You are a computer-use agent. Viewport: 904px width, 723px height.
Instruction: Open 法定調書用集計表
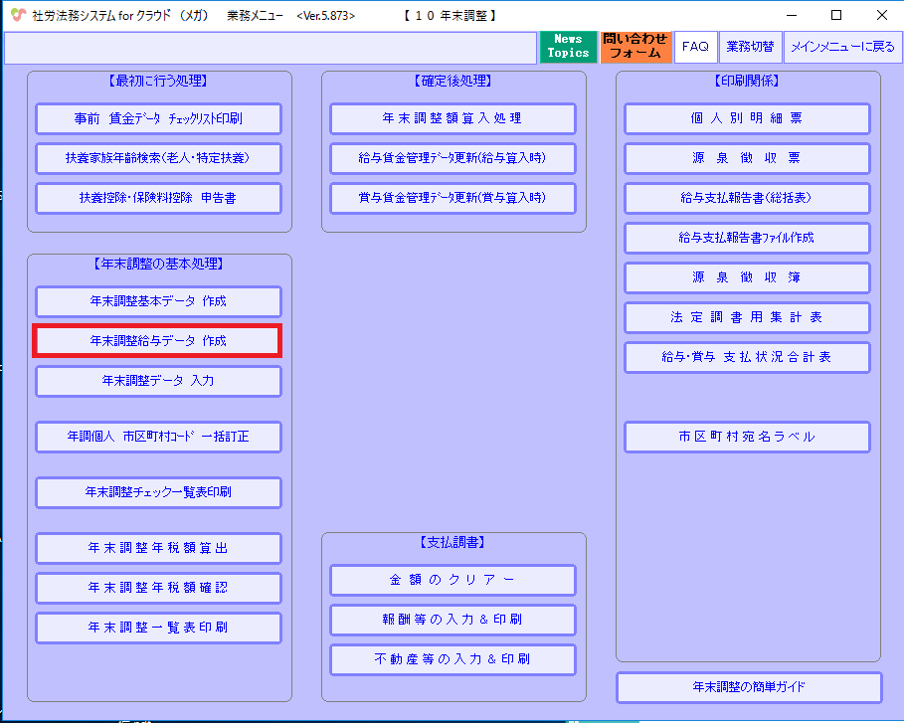pyautogui.click(x=747, y=317)
